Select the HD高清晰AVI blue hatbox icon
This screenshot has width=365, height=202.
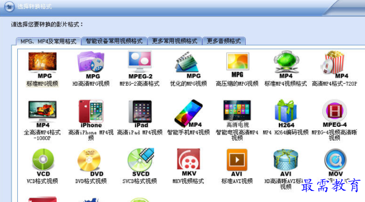click(x=286, y=163)
